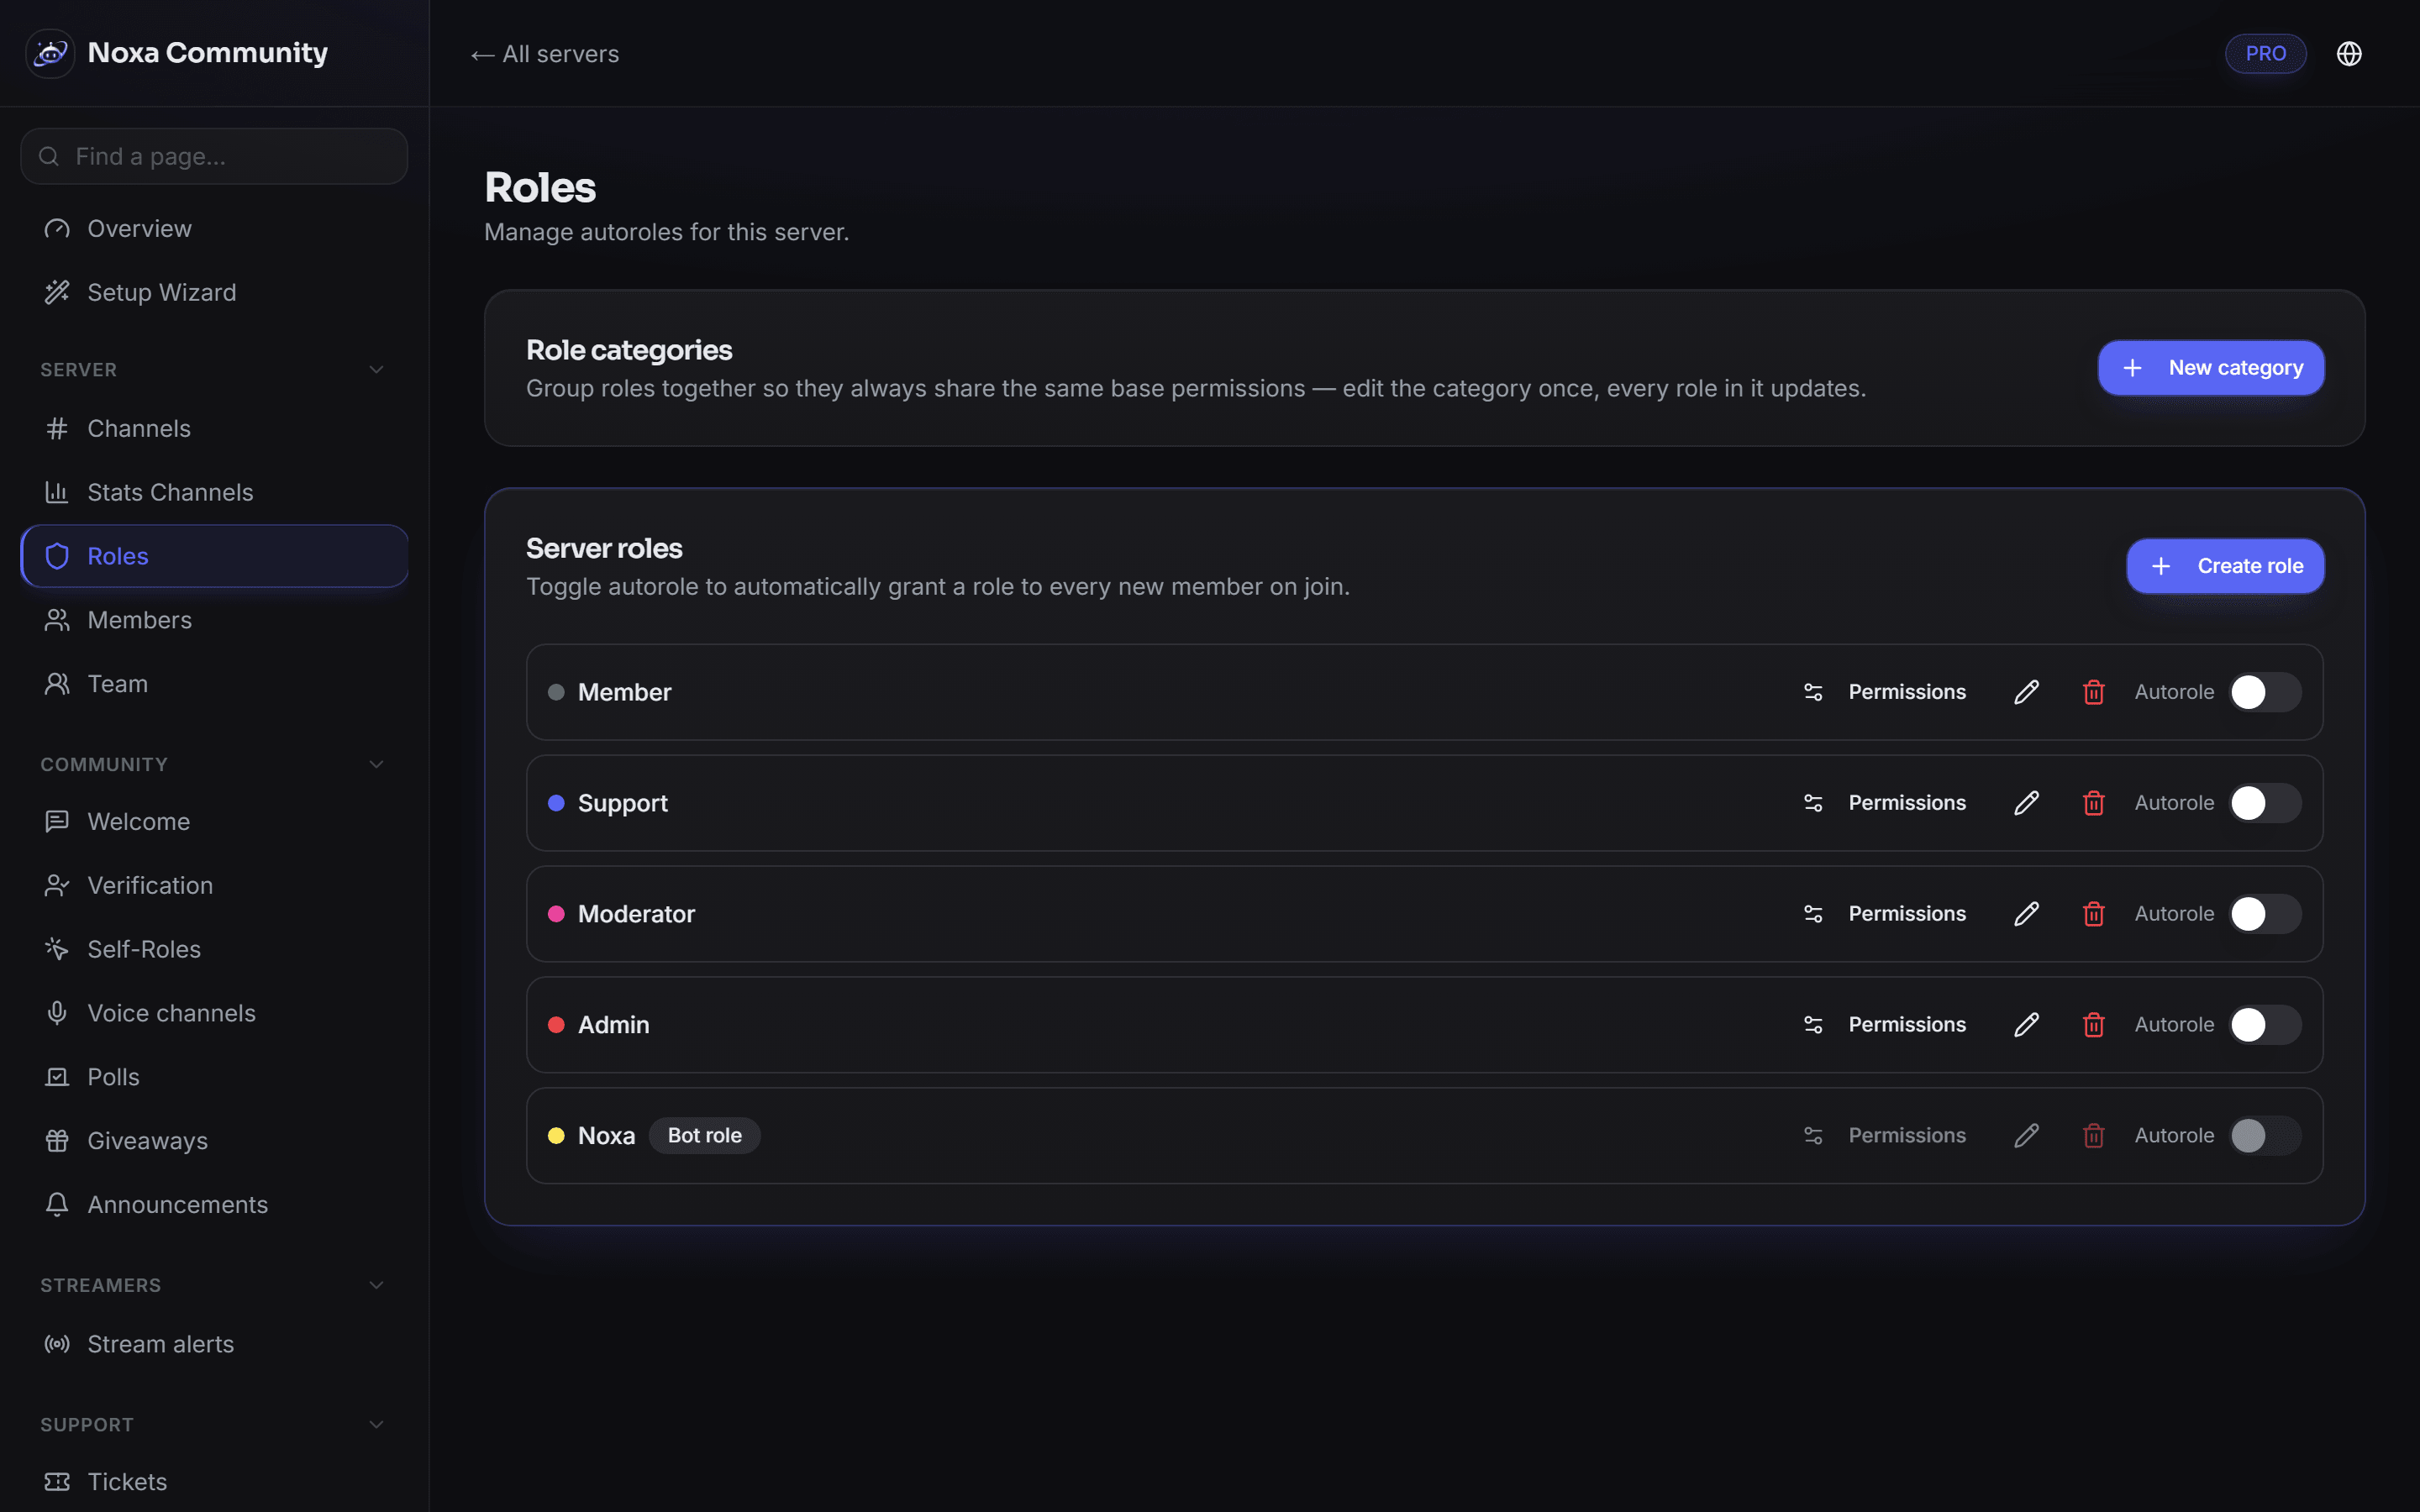
Task: Open the Team page
Action: click(214, 684)
